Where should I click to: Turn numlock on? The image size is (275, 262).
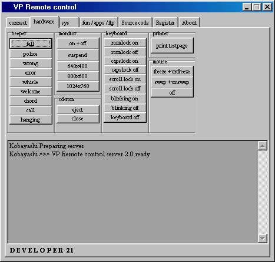pyautogui.click(x=125, y=43)
